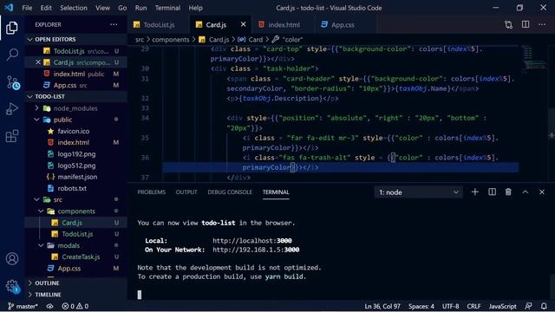Switch to the PROBLEMS panel tab
The width and height of the screenshot is (555, 312).
point(152,192)
